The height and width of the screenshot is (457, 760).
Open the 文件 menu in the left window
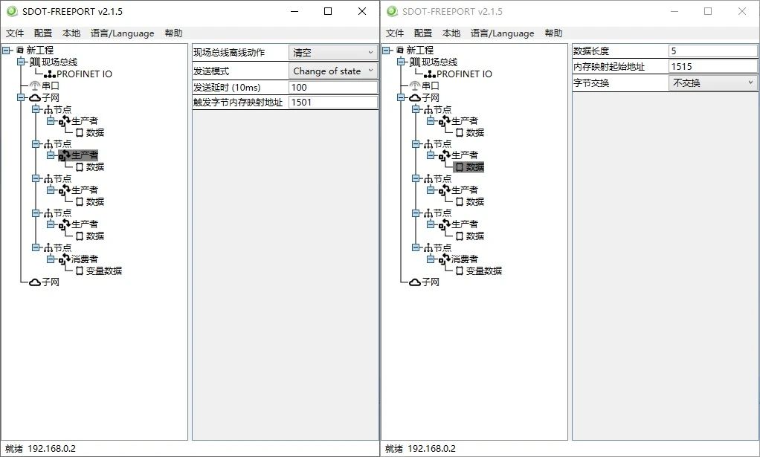(15, 33)
